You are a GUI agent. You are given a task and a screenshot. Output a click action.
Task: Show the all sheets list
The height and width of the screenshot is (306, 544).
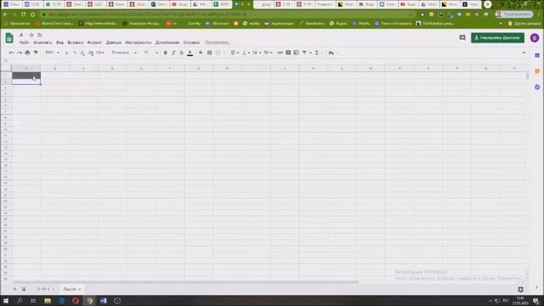[24, 289]
